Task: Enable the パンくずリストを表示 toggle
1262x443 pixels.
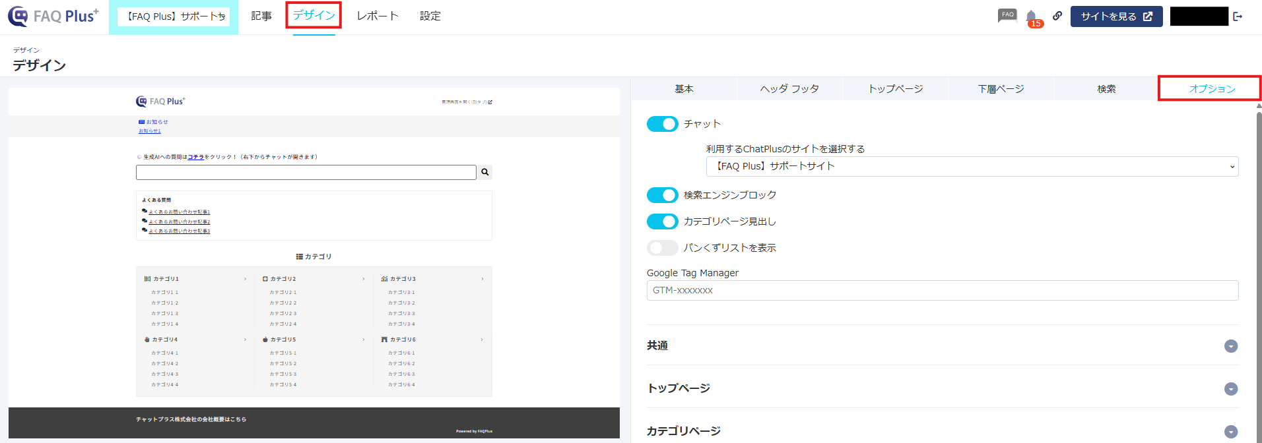Action: click(663, 248)
